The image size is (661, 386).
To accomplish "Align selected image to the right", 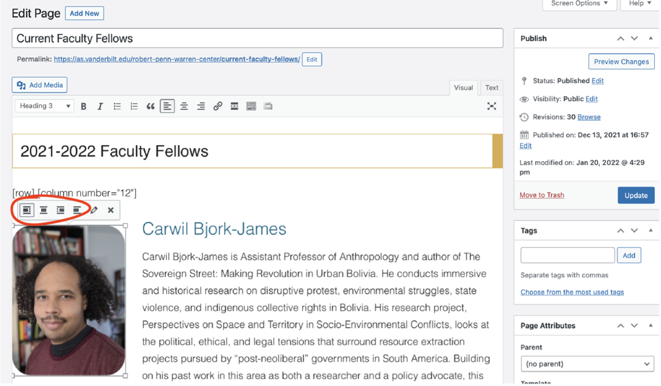I will 61,210.
